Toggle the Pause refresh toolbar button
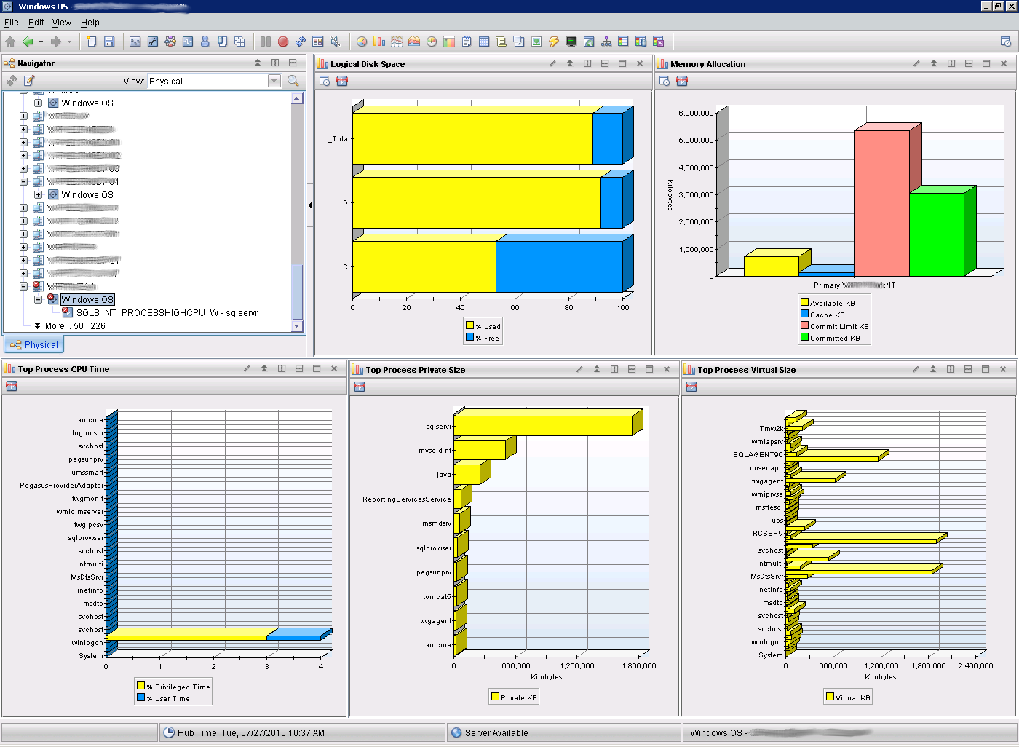Viewport: 1019px width, 747px height. (x=266, y=41)
